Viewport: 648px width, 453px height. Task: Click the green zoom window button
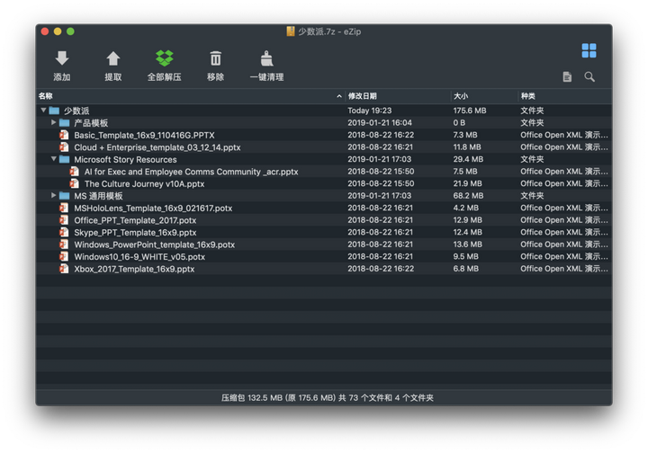[x=71, y=31]
